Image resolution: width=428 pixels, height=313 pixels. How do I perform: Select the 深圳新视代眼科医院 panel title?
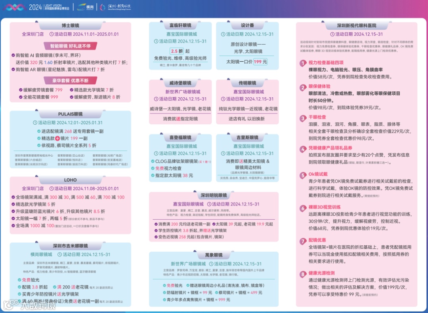pyautogui.click(x=357, y=25)
